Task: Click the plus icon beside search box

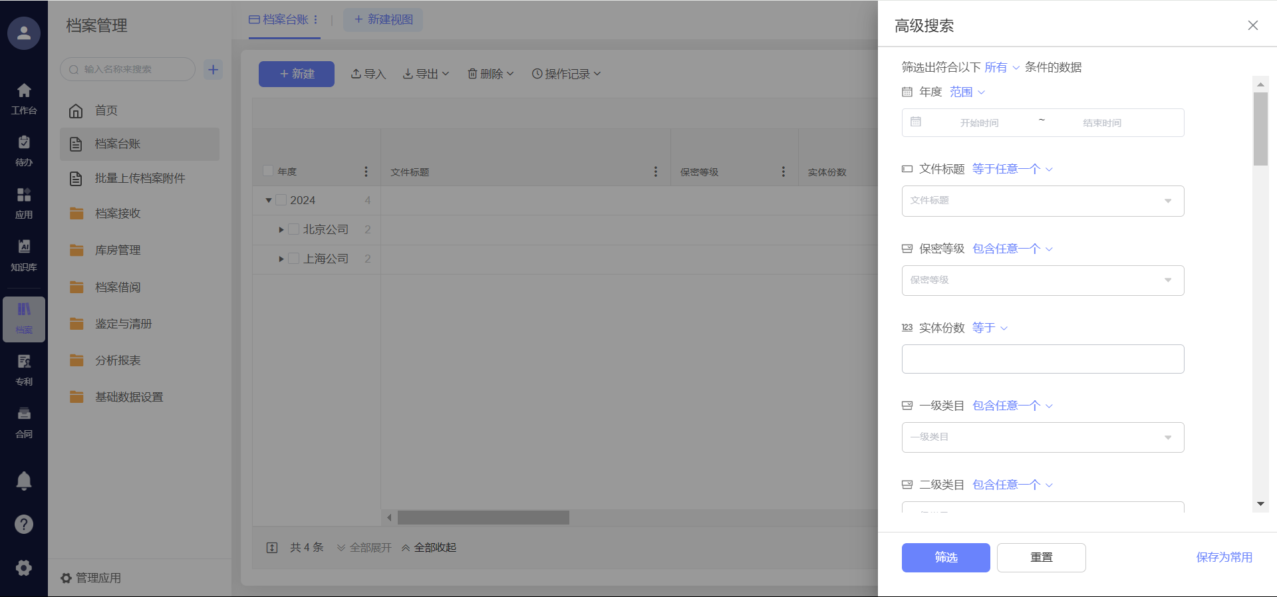Action: click(213, 69)
